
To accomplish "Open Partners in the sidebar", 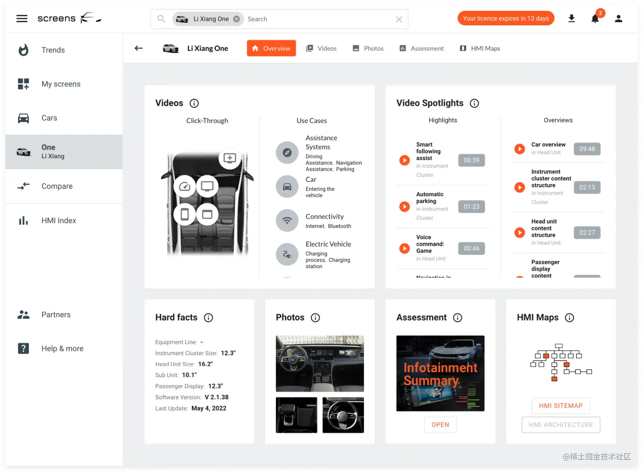I will click(x=64, y=315).
